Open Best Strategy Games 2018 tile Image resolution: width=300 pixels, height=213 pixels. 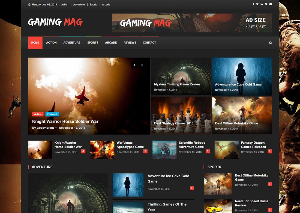click(x=181, y=115)
